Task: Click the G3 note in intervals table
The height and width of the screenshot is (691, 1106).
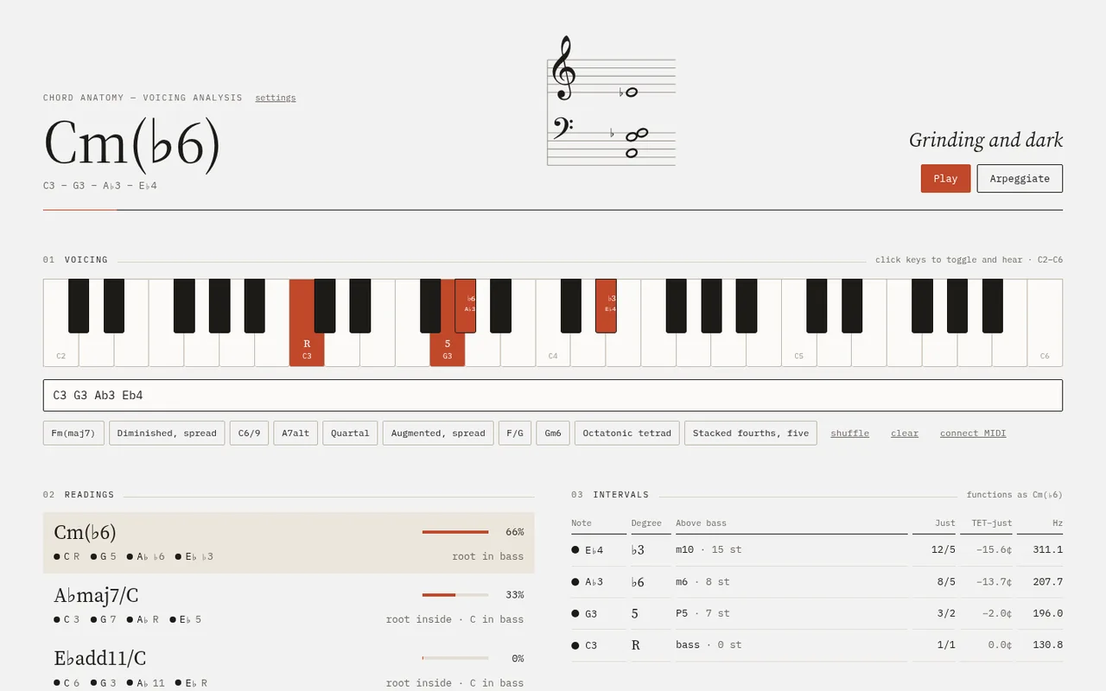Action: [599, 614]
